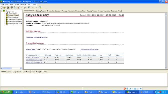Open the Actions_Transaction link

[x=33, y=57]
